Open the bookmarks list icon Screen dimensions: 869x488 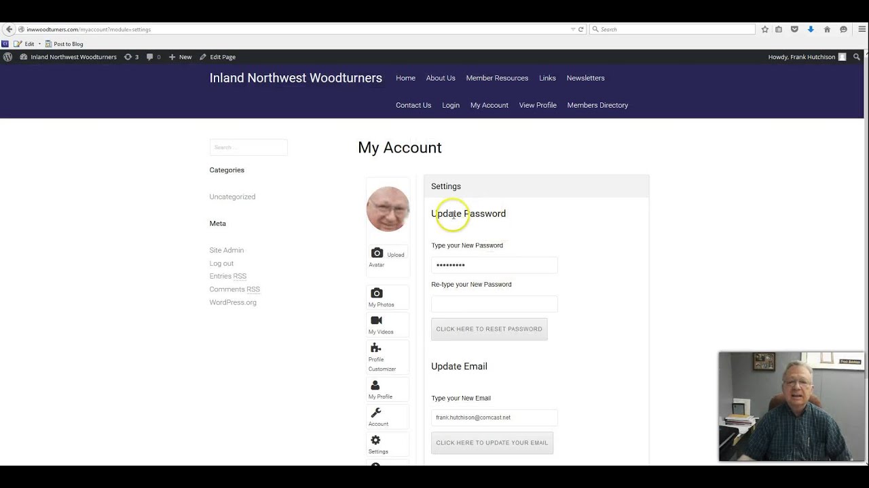(779, 29)
